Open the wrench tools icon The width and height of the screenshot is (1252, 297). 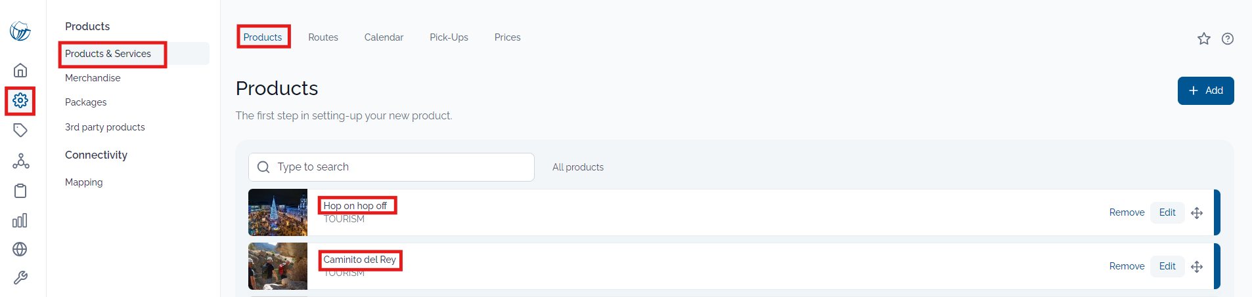20,278
